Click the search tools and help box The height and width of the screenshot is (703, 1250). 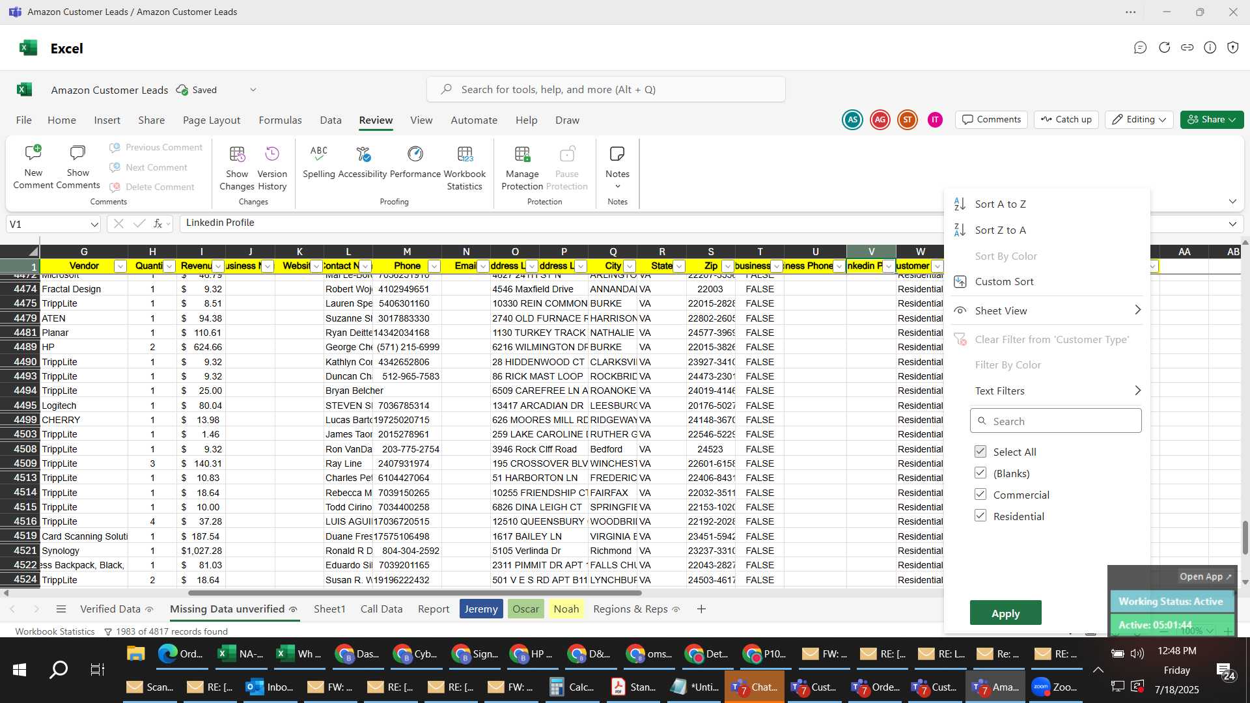pos(606,89)
